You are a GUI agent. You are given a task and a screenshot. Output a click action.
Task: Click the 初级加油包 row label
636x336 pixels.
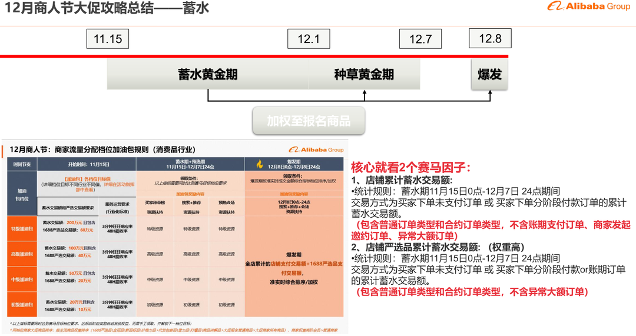pyautogui.click(x=22, y=304)
